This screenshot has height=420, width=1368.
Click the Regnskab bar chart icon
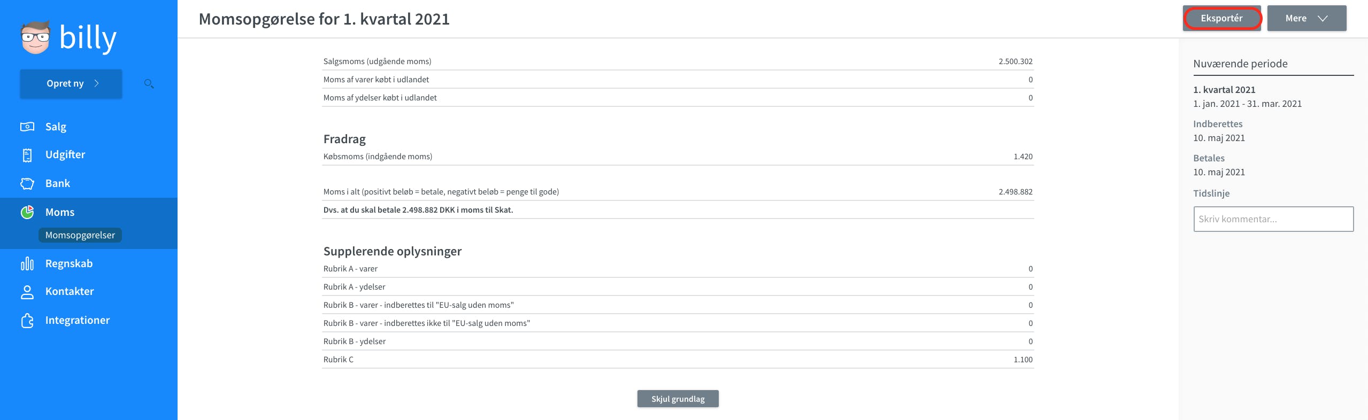pos(27,263)
